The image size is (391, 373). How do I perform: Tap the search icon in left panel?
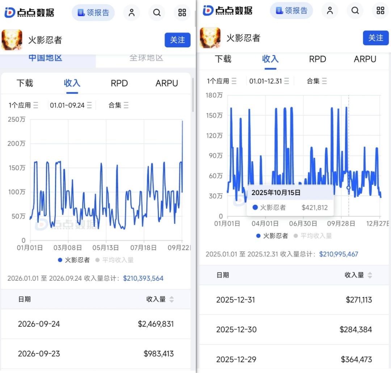157,12
